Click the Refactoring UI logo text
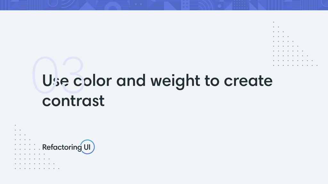This screenshot has width=328, height=184. pyautogui.click(x=69, y=147)
